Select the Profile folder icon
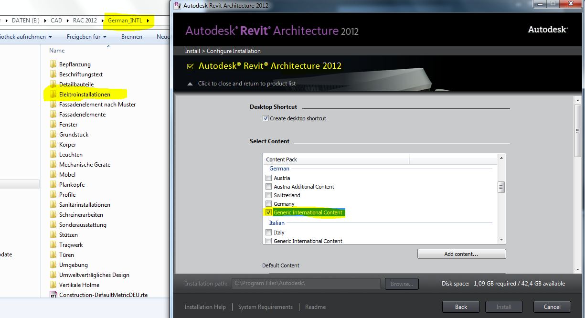 (x=53, y=195)
